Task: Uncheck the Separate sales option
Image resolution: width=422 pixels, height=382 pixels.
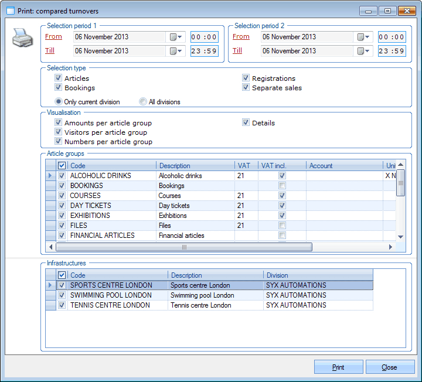Action: coord(246,88)
